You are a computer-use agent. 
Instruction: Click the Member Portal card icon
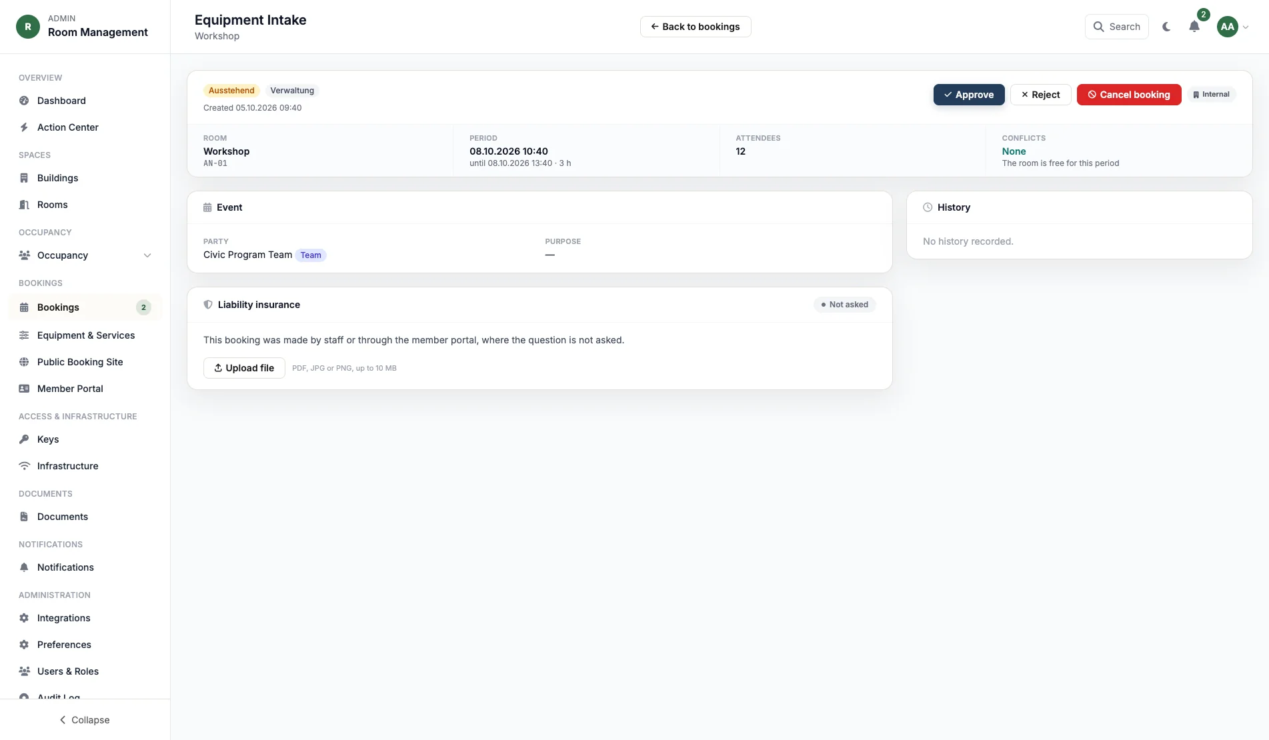point(24,389)
